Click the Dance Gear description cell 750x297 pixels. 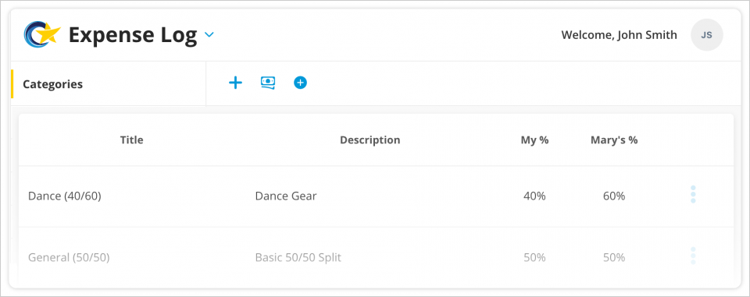tap(286, 196)
